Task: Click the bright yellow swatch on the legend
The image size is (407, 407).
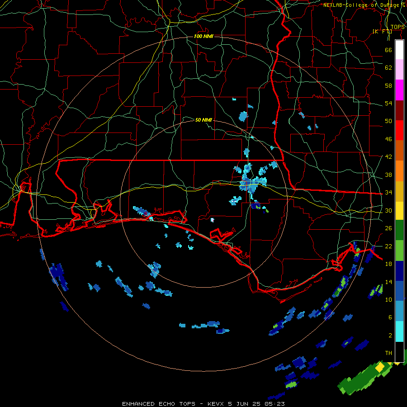Action: click(399, 210)
